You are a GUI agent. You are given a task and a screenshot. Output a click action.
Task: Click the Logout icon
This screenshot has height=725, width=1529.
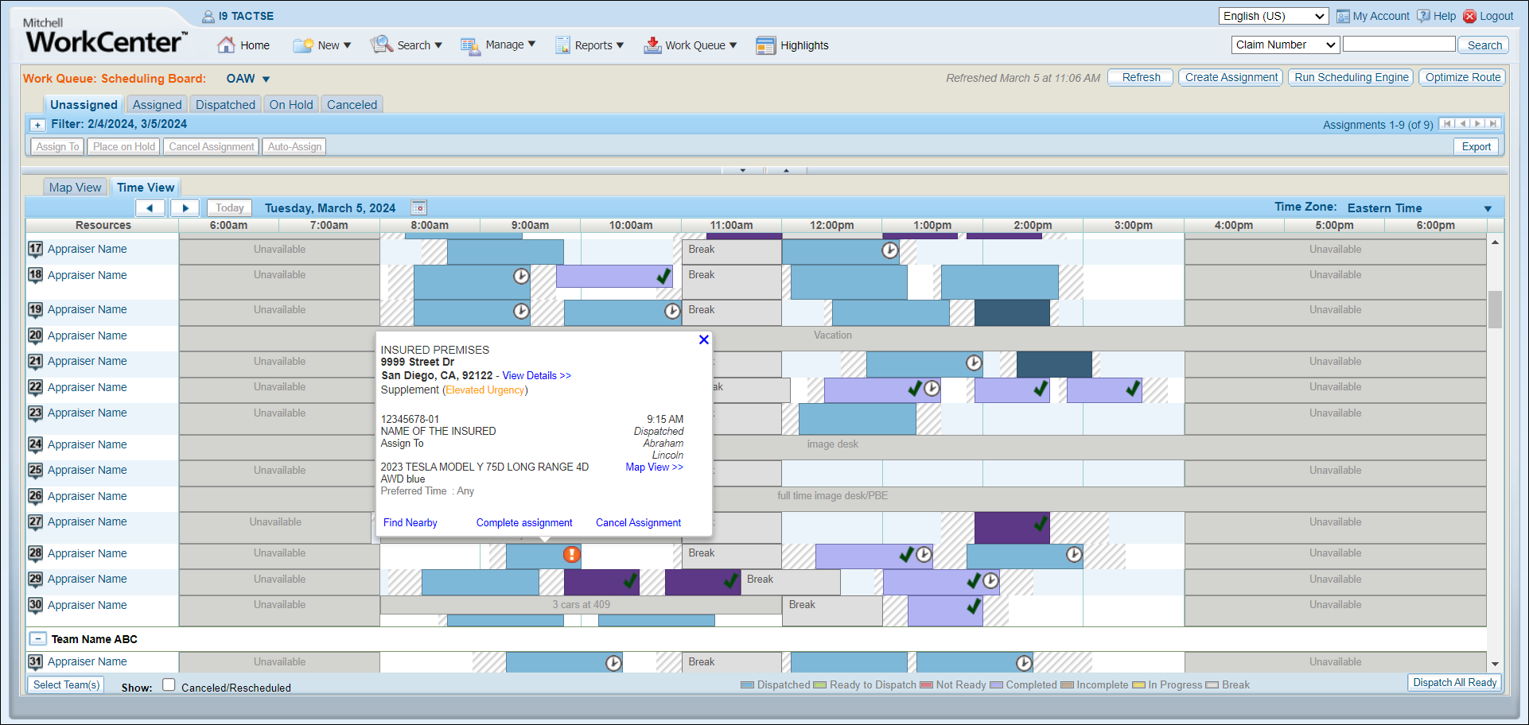coord(1470,16)
